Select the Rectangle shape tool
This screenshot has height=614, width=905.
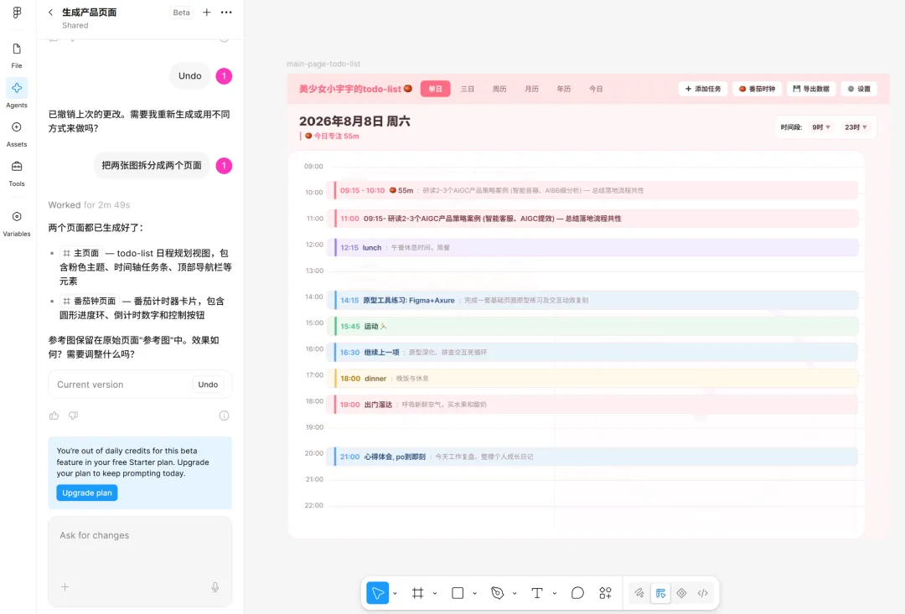458,593
